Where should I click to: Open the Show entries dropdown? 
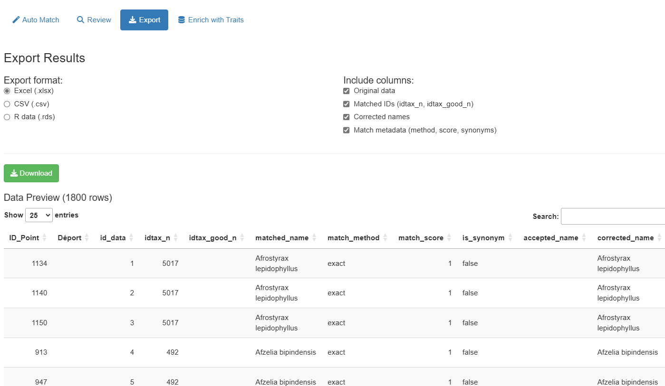coord(39,215)
